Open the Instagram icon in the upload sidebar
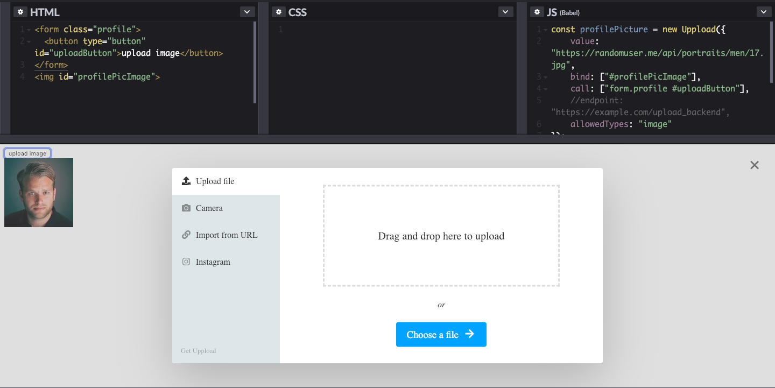This screenshot has height=388, width=775. pyautogui.click(x=186, y=262)
